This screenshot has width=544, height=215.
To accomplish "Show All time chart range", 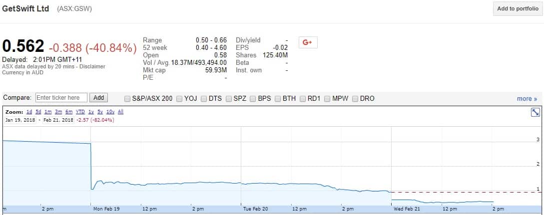I will coord(120,112).
